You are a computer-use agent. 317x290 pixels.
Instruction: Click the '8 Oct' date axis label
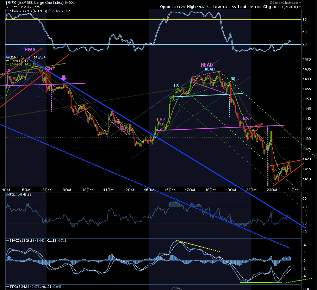[46, 190]
